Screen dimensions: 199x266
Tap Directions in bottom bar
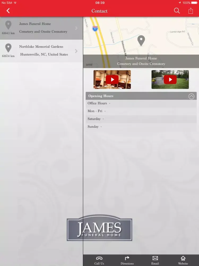pyautogui.click(x=127, y=260)
